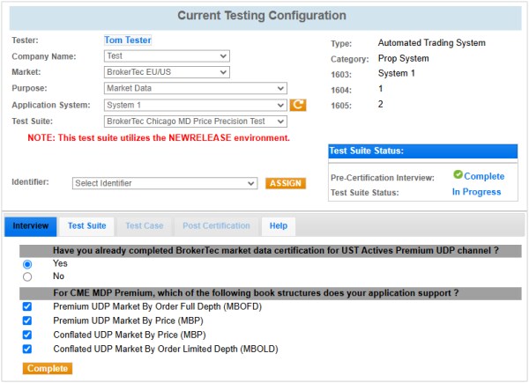Open the Help tab
Image resolution: width=529 pixels, height=383 pixels.
[278, 226]
